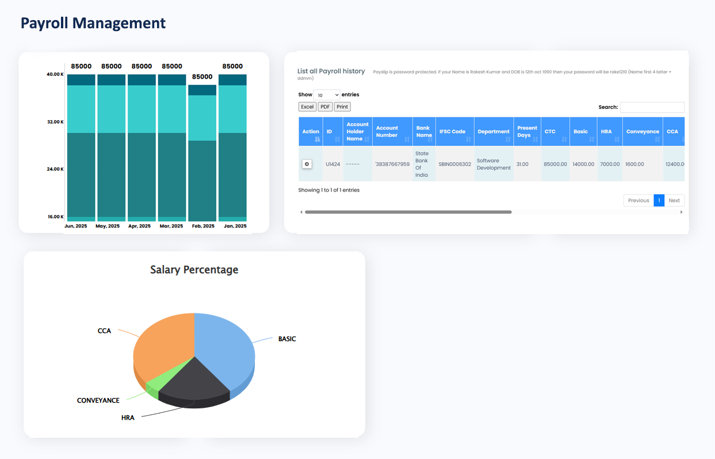
Task: Click the horizontal scrollbar's right arrow
Action: point(682,212)
